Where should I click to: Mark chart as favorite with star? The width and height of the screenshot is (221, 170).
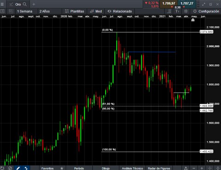pyautogui.click(x=62, y=168)
